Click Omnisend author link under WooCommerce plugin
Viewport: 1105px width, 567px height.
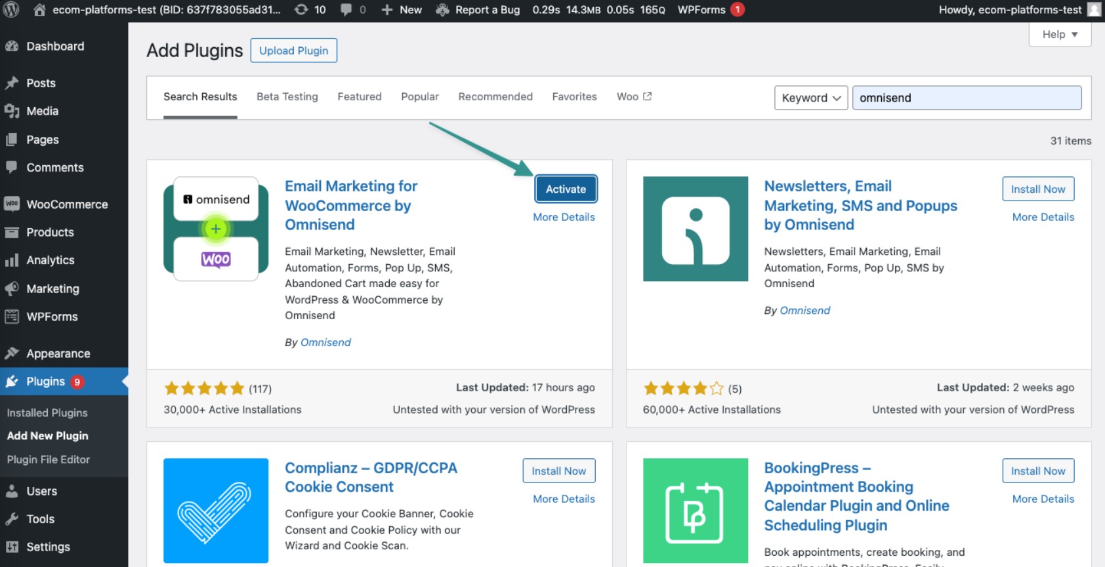(x=325, y=342)
